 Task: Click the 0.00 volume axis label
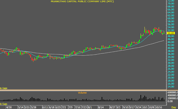point(170,101)
